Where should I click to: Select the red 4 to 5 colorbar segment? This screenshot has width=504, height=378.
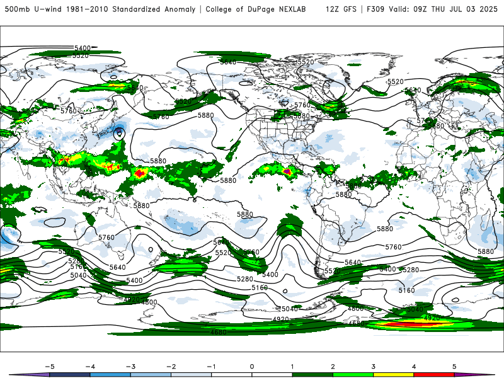tap(434, 375)
